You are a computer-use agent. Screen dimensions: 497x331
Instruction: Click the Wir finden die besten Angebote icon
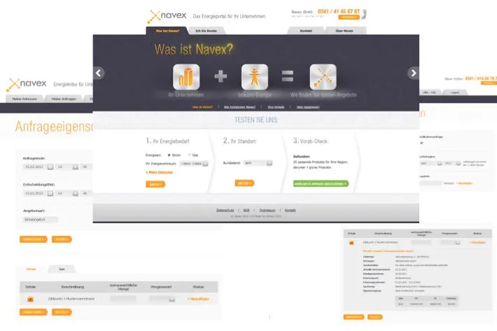tap(323, 77)
